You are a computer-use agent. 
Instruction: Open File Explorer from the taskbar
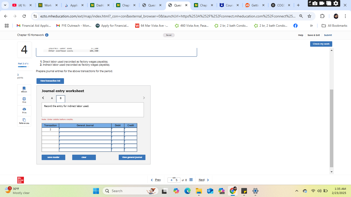(x=199, y=191)
